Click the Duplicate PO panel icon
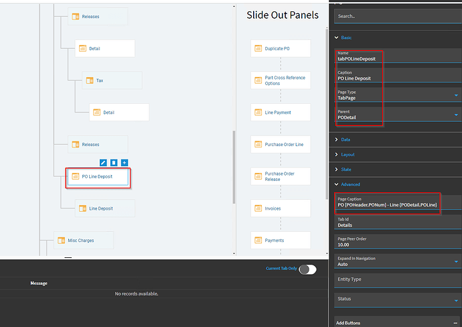Image resolution: width=462 pixels, height=327 pixels. pos(258,48)
